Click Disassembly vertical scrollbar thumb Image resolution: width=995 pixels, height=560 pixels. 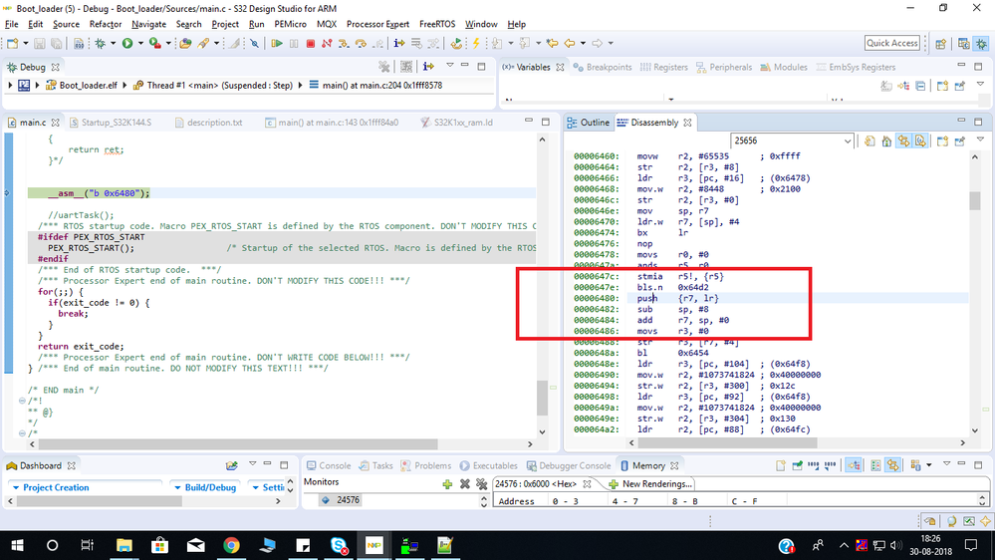[975, 200]
